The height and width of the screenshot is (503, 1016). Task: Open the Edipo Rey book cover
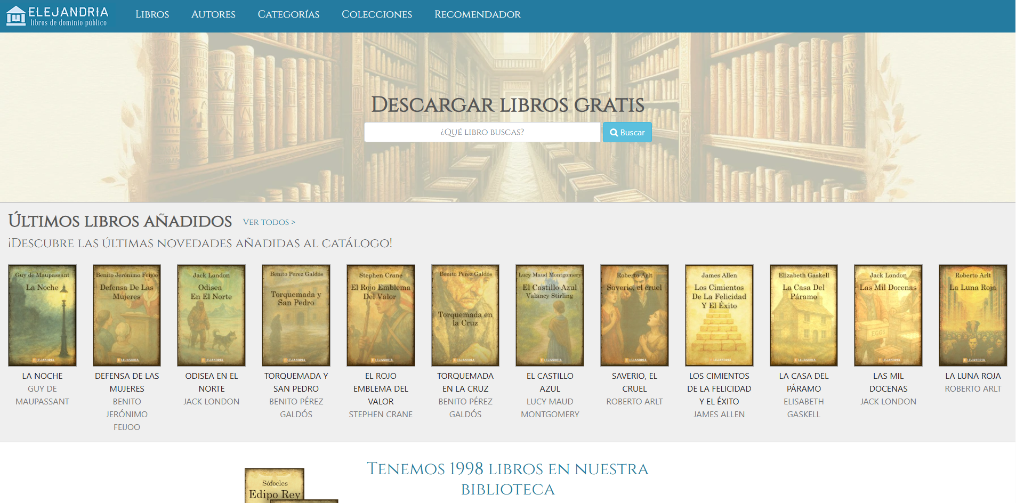pos(275,486)
